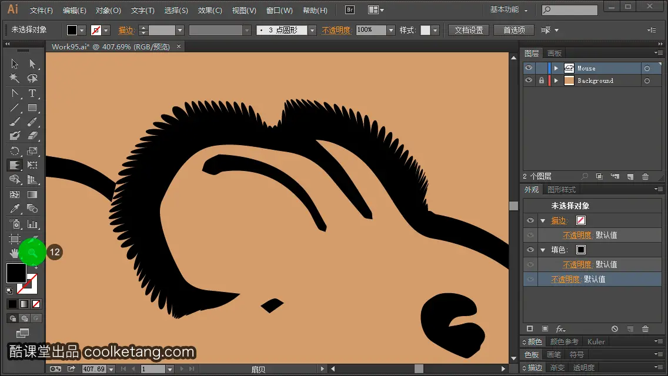Select the Symbol Sprayer tool
The height and width of the screenshot is (376, 668).
click(x=15, y=224)
